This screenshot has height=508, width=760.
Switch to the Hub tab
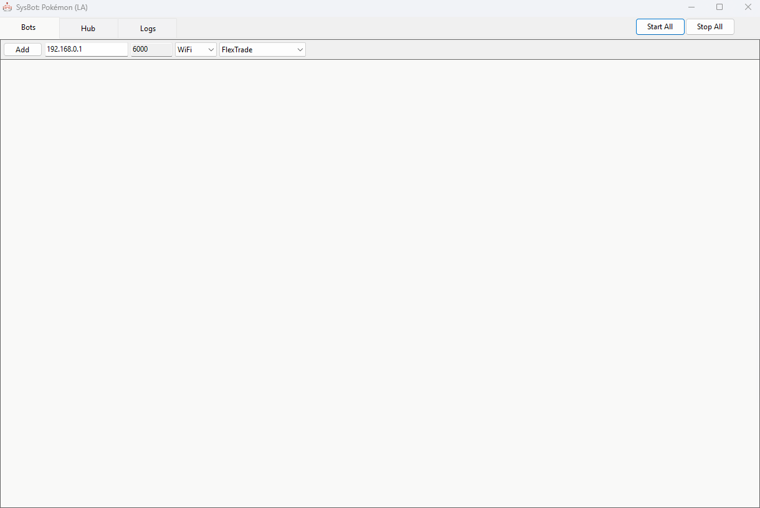pos(88,28)
